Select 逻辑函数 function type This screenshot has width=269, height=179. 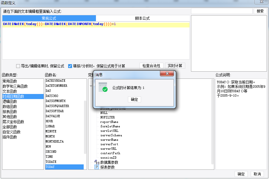click(x=23, y=101)
